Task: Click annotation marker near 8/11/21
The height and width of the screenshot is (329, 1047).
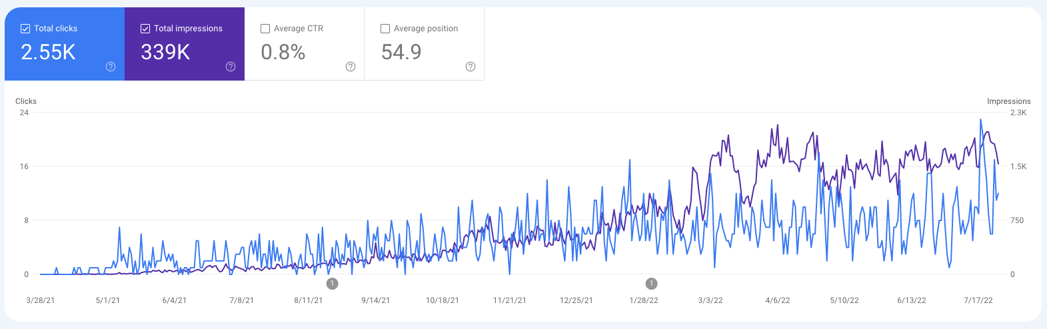Action: (332, 284)
